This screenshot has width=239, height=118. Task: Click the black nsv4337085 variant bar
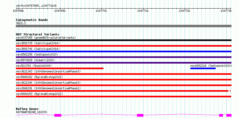[124, 40]
